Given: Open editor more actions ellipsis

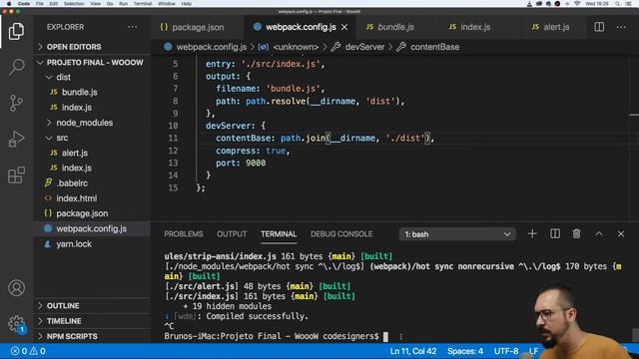Looking at the screenshot, I should pyautogui.click(x=621, y=27).
